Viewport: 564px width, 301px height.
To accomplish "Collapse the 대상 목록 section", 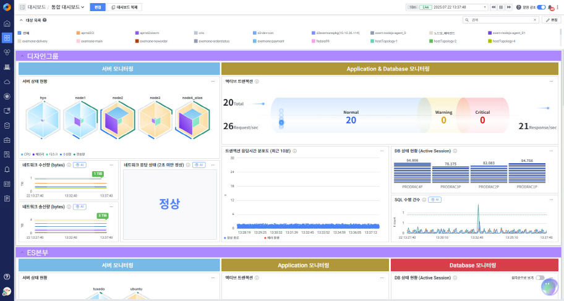I will 21,20.
